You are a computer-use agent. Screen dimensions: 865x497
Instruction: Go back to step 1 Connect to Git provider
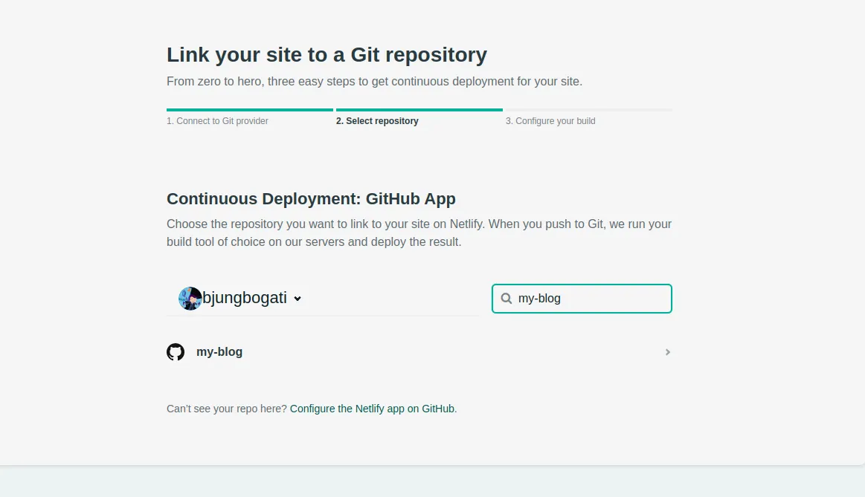(217, 121)
